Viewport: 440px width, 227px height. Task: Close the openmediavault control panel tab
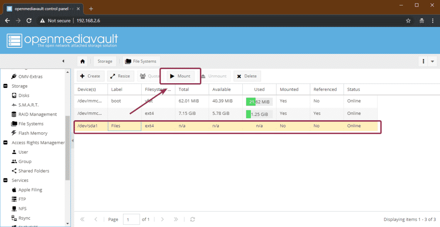coord(78,9)
